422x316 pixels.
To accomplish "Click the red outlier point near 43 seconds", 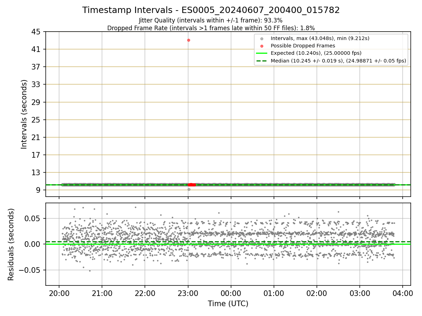I will [x=188, y=40].
